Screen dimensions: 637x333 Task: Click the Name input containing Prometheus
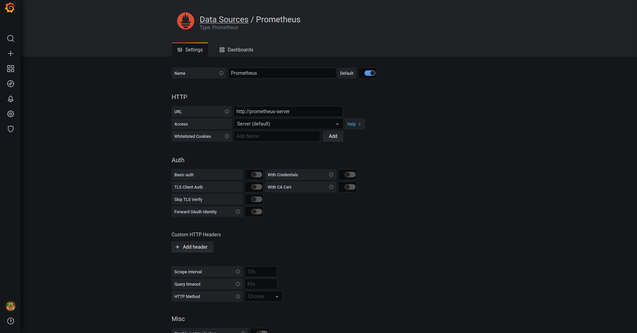(x=282, y=73)
